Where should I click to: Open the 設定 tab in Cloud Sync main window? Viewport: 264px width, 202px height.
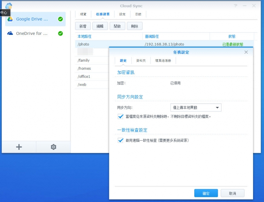pos(122,14)
